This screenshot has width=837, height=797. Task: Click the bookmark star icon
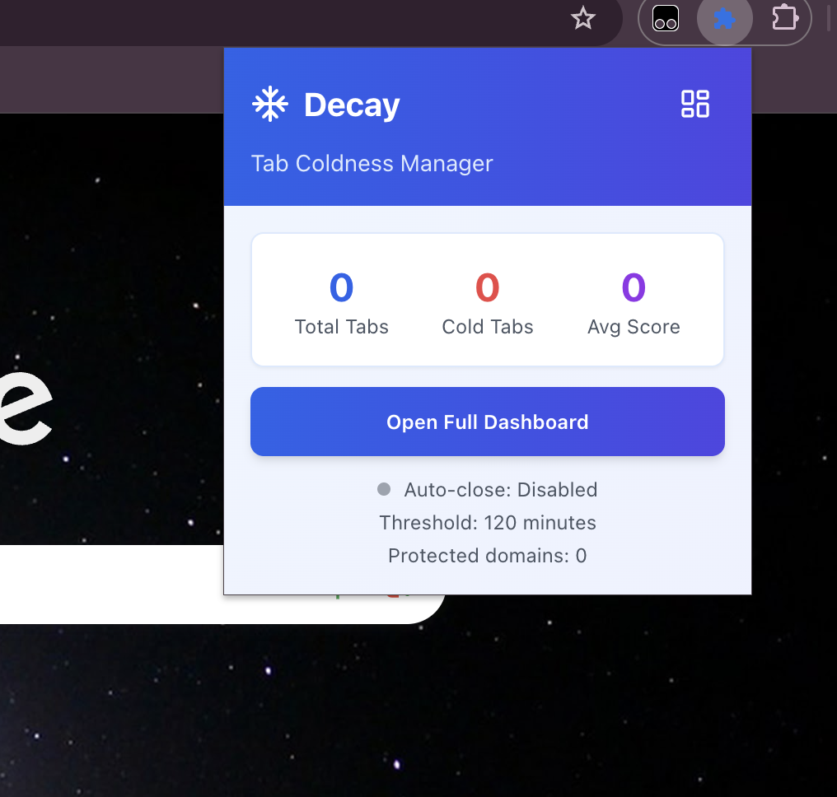[583, 19]
